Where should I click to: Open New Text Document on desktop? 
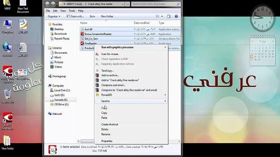(x=23, y=7)
